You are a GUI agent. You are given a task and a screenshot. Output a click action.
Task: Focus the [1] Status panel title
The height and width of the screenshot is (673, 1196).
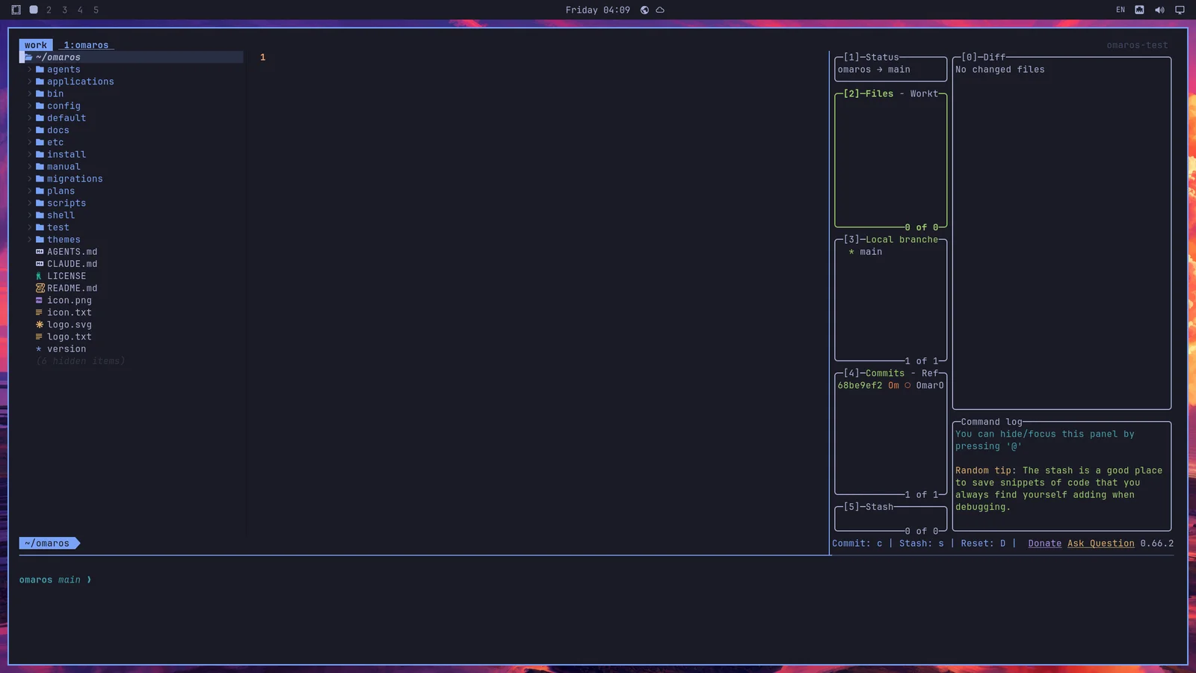872,57
